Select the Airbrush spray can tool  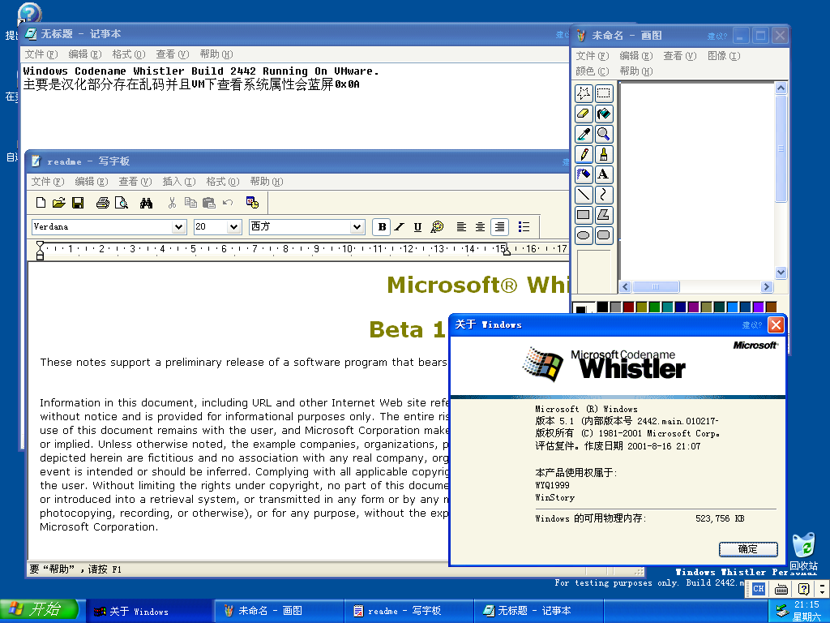584,174
